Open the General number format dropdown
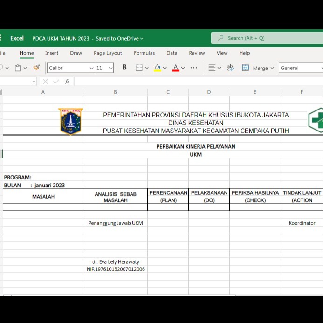Viewport: 323px width, 323px height. click(x=301, y=68)
